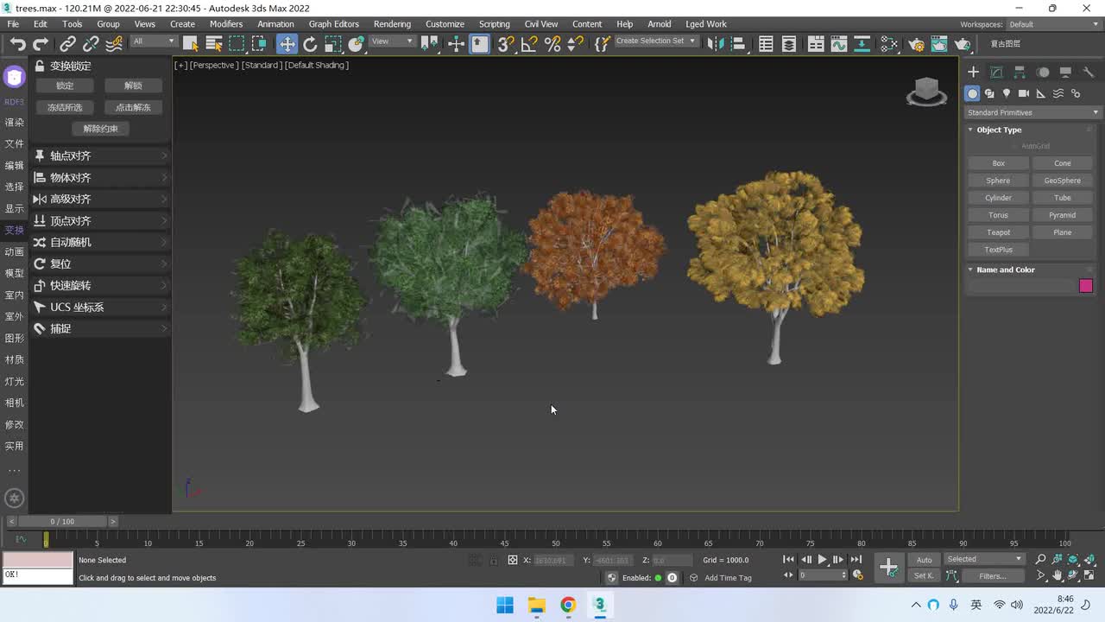Viewport: 1105px width, 622px height.
Task: Open the Standard Primitives dropdown
Action: pos(1032,112)
